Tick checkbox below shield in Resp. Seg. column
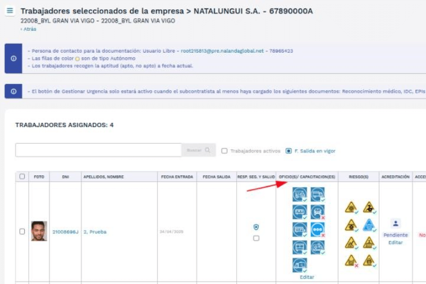The height and width of the screenshot is (284, 426). click(x=256, y=238)
